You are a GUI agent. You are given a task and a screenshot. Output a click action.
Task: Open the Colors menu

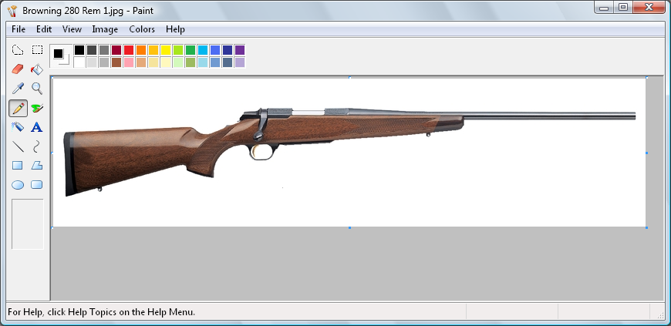point(142,29)
